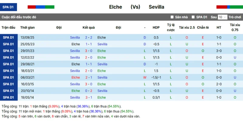The width and height of the screenshot is (243, 121).
Task: Click red Elche in the 06/03/21 row
Action: point(76,77)
